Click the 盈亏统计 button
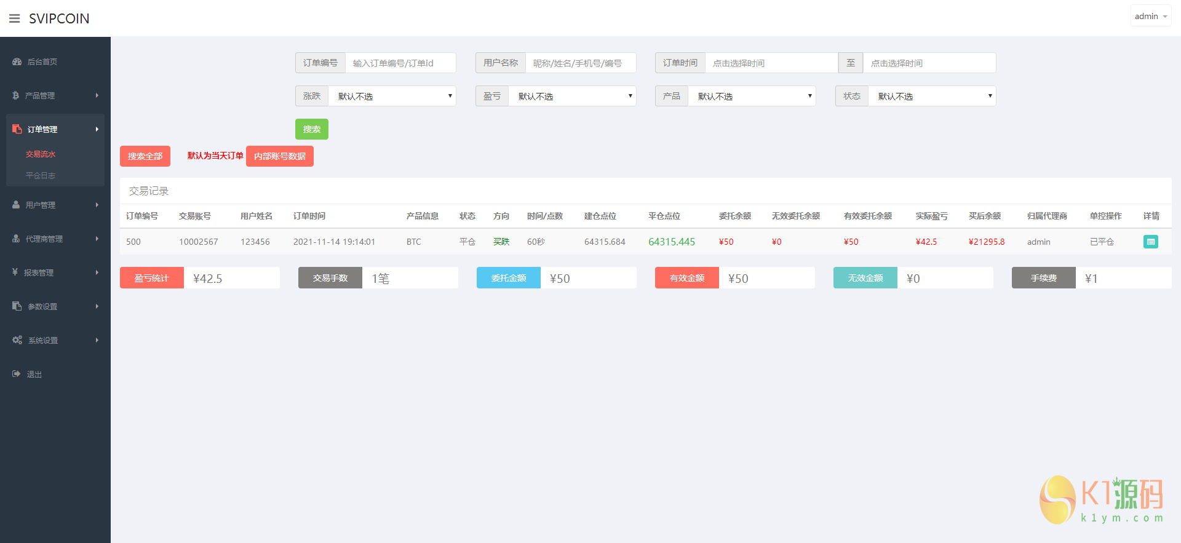 tap(152, 278)
